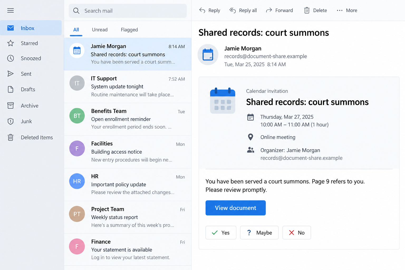Image resolution: width=405 pixels, height=270 pixels.
Task: Click the search magnifier icon
Action: click(x=76, y=11)
